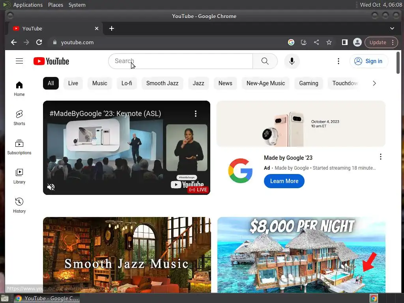Select YouTube Chrome window in taskbar
Viewport: 404px width, 303px height.
pyautogui.click(x=47, y=298)
